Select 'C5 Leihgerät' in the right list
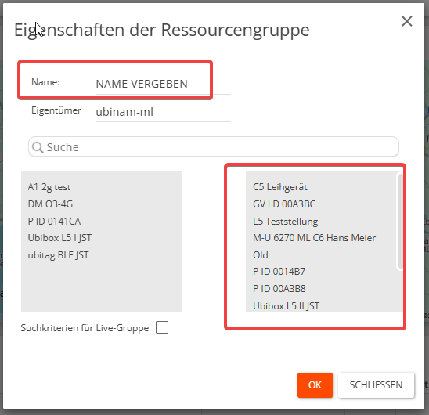The image size is (429, 415). point(280,187)
